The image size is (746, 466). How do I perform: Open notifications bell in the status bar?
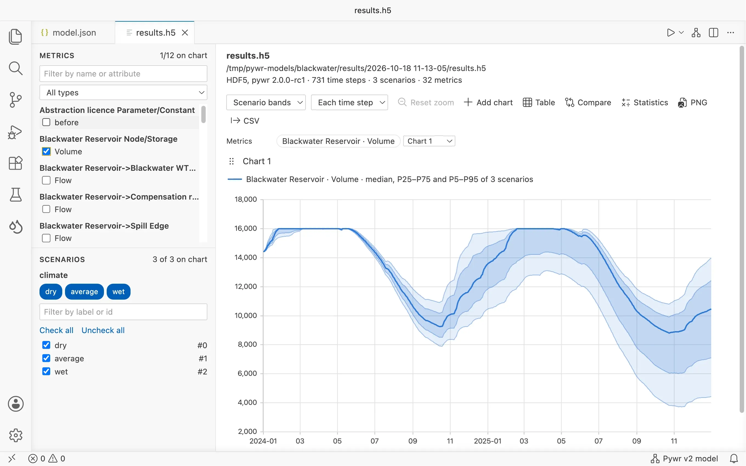(x=734, y=458)
